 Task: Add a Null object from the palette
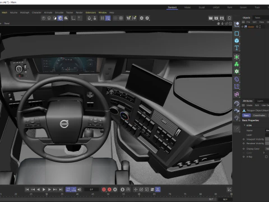(x=236, y=24)
